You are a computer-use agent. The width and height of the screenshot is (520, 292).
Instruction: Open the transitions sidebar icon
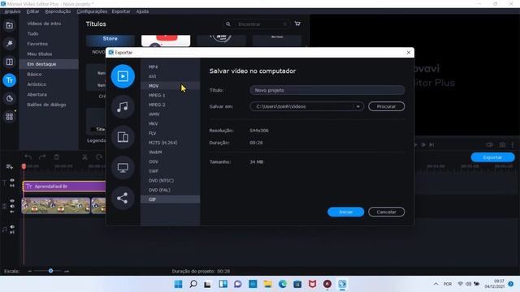[9, 62]
